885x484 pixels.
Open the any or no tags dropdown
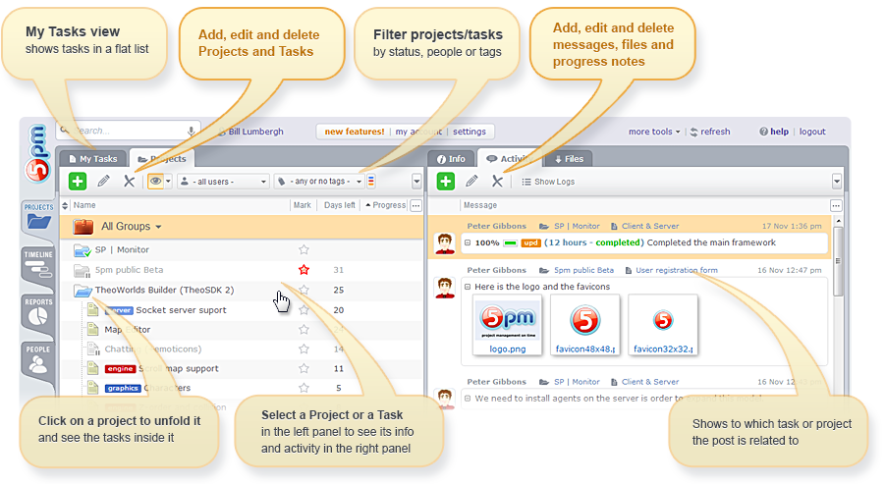click(x=319, y=182)
